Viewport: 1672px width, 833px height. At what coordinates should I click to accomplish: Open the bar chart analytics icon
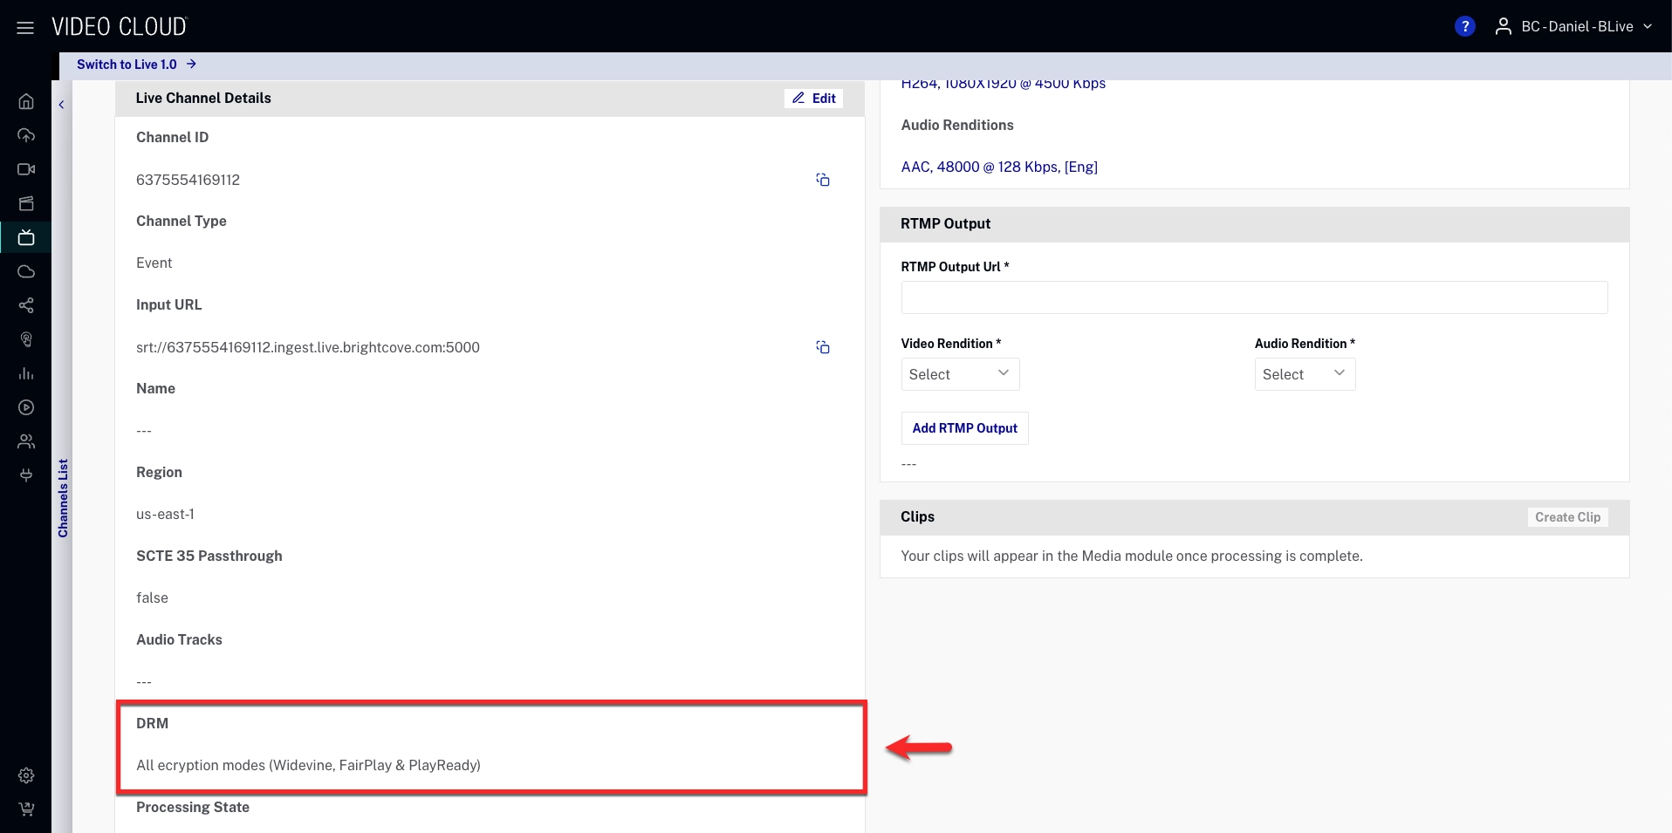(26, 373)
